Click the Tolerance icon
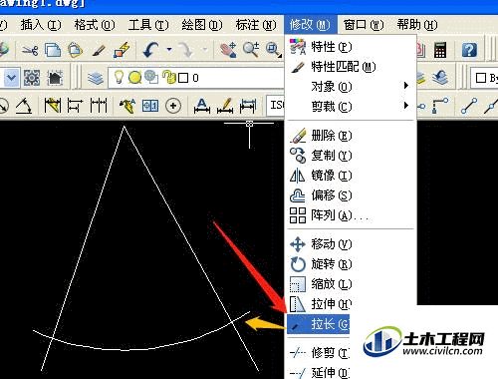 (150, 106)
